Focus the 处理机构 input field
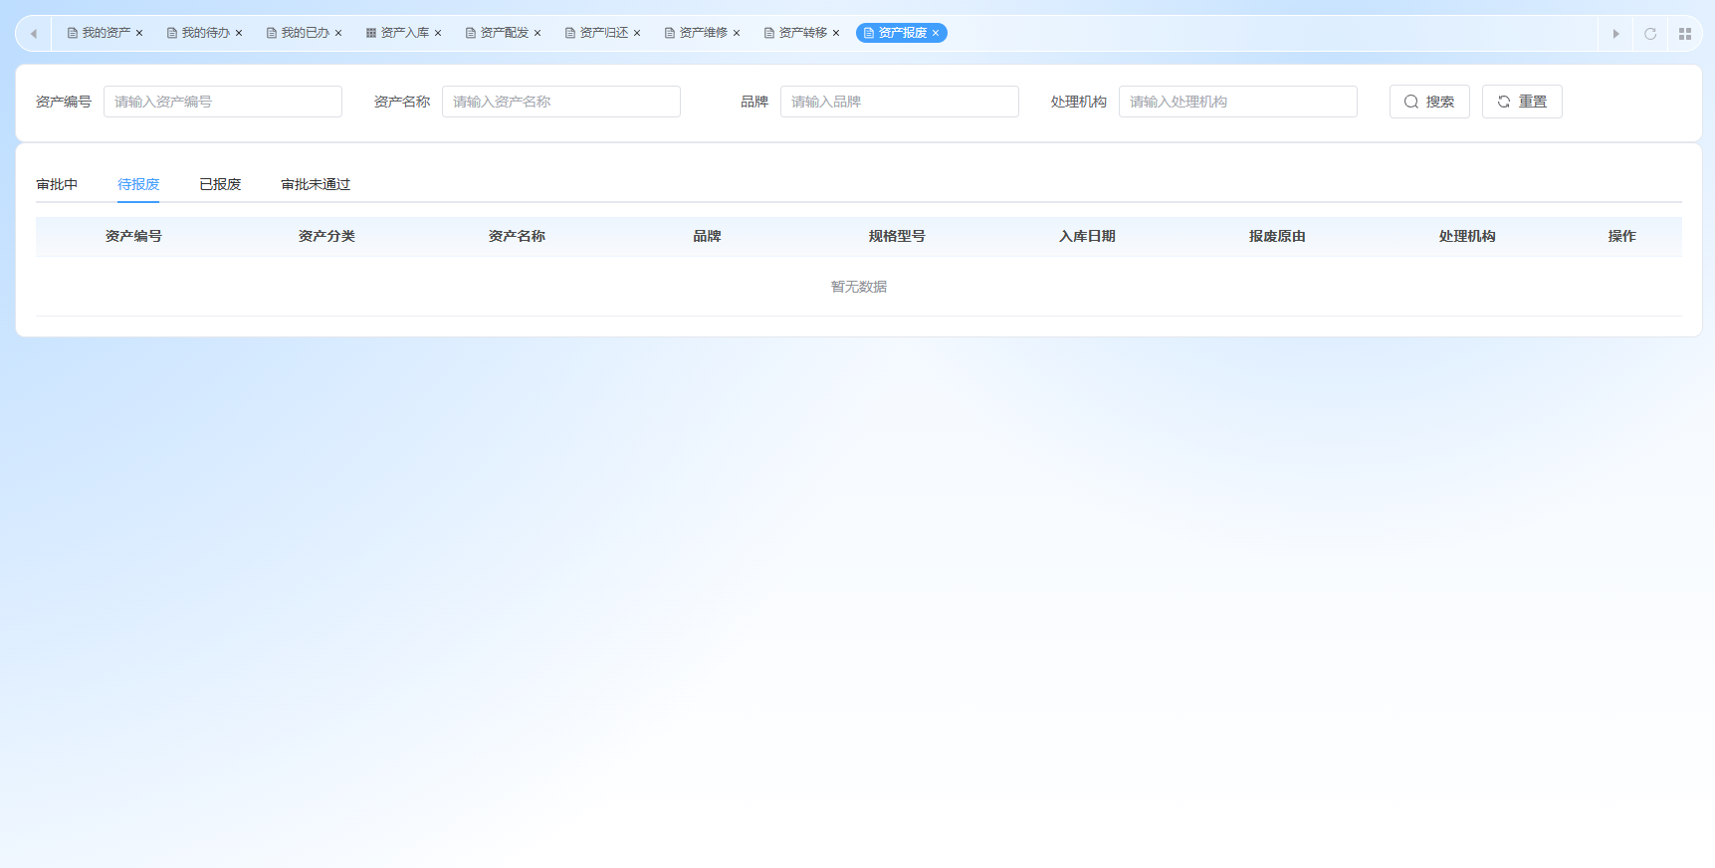1715x868 pixels. 1238,102
